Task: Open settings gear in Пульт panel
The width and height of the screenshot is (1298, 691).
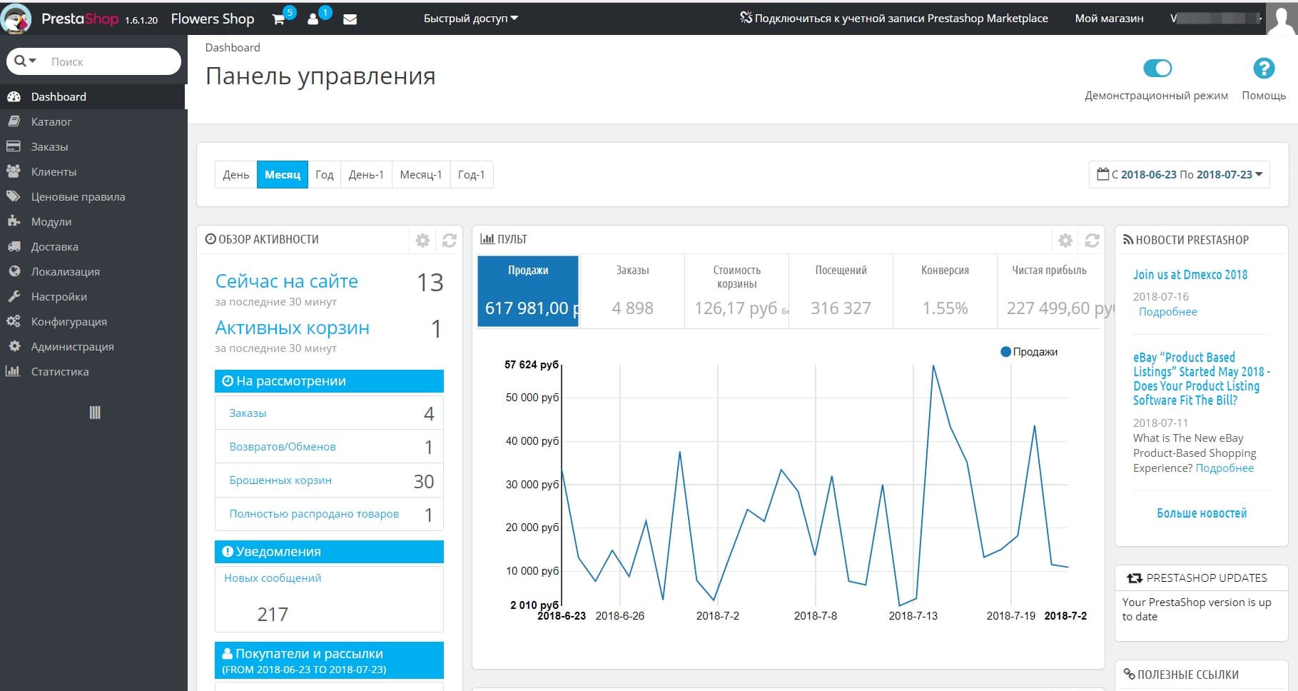Action: coord(1065,241)
